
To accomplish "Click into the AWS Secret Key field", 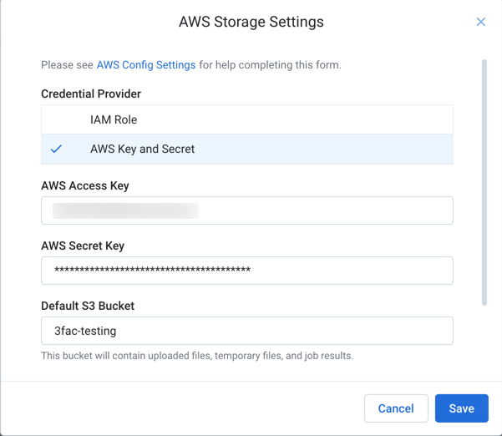I will pos(247,271).
